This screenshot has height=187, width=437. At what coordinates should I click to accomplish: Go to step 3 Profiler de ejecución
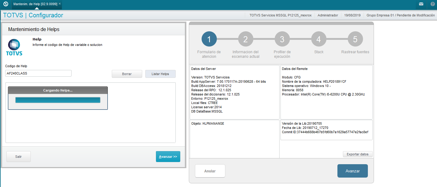pyautogui.click(x=282, y=39)
